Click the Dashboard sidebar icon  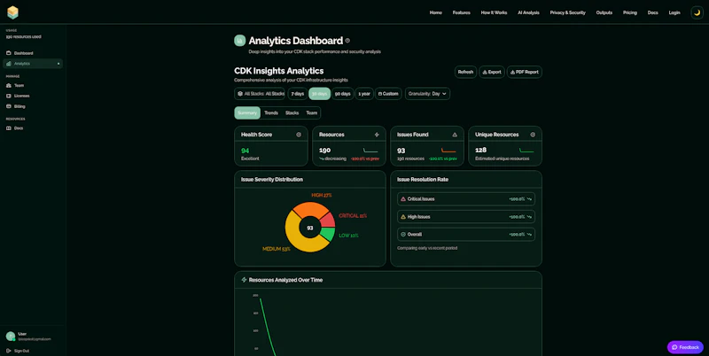point(9,53)
